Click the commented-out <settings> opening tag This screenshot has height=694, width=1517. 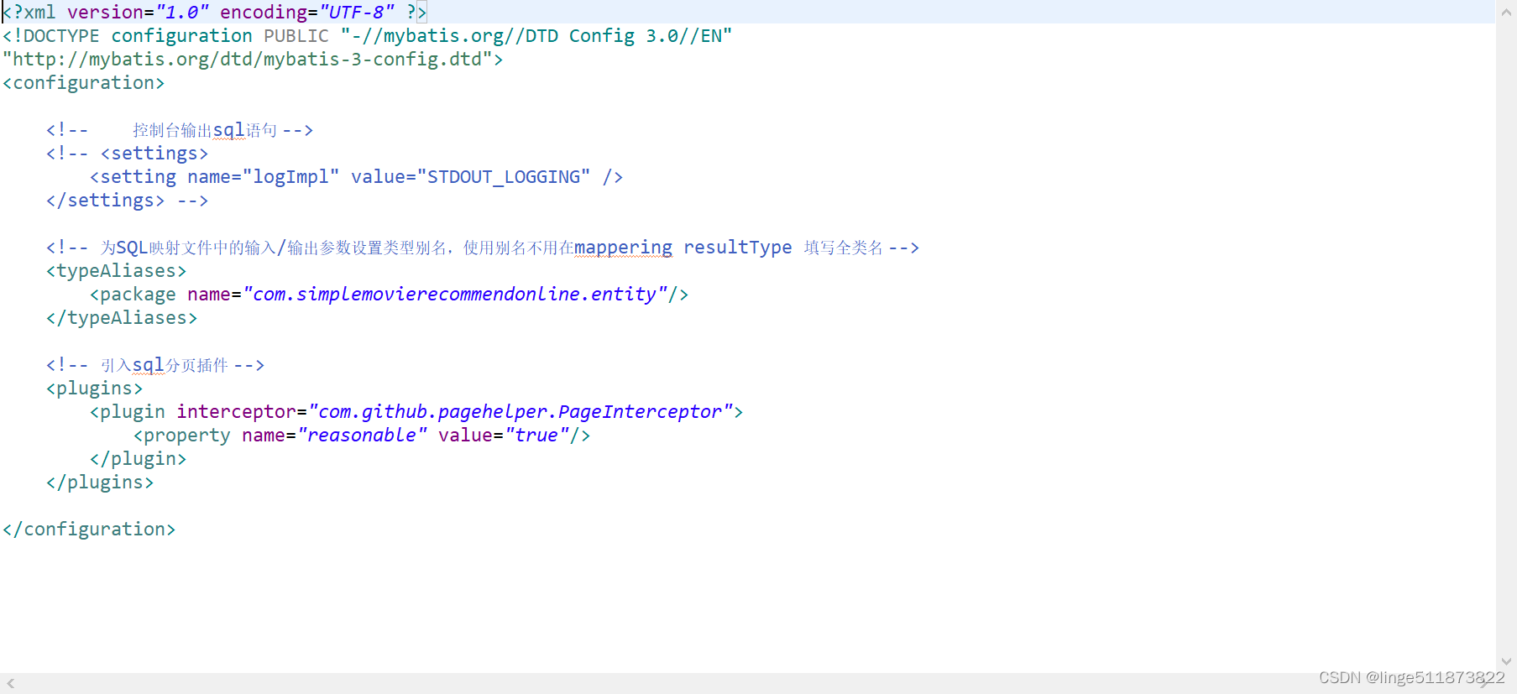click(154, 154)
